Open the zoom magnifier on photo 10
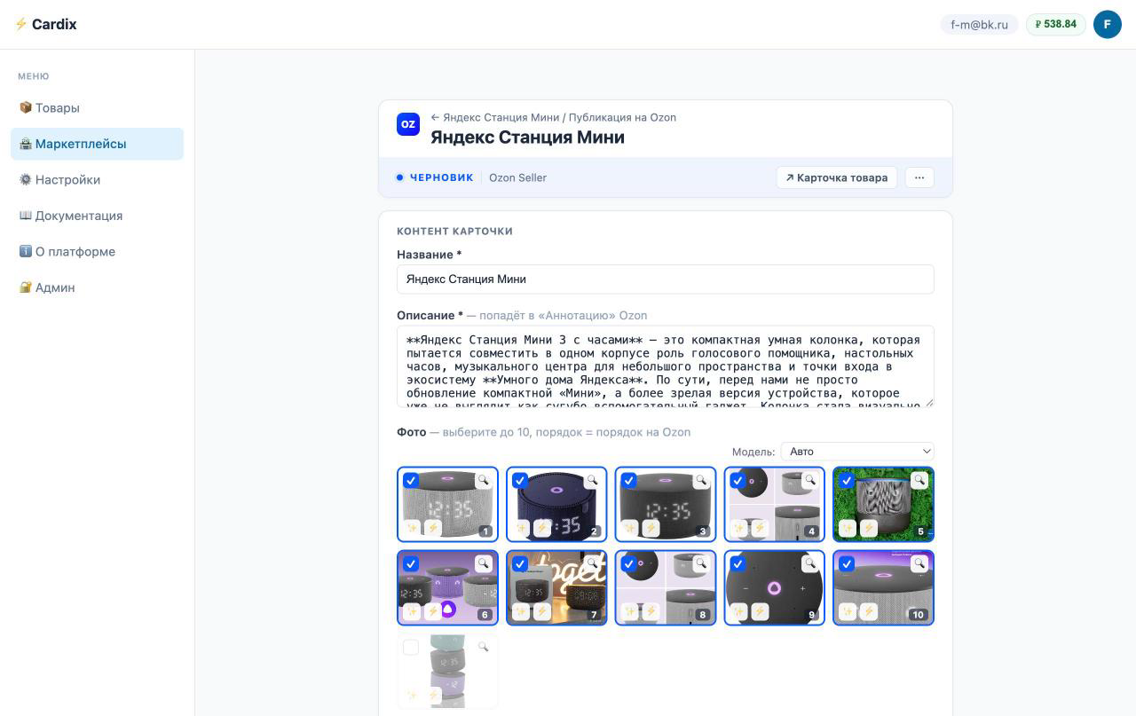 point(919,563)
